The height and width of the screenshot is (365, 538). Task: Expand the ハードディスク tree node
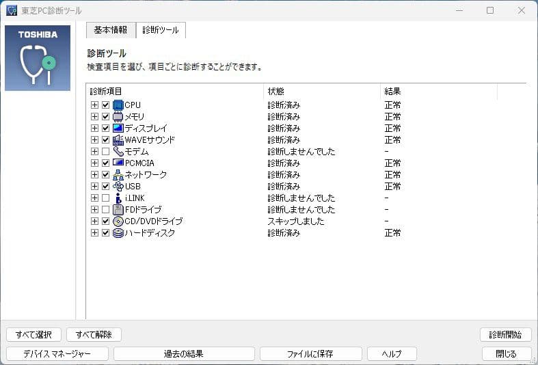(x=94, y=233)
